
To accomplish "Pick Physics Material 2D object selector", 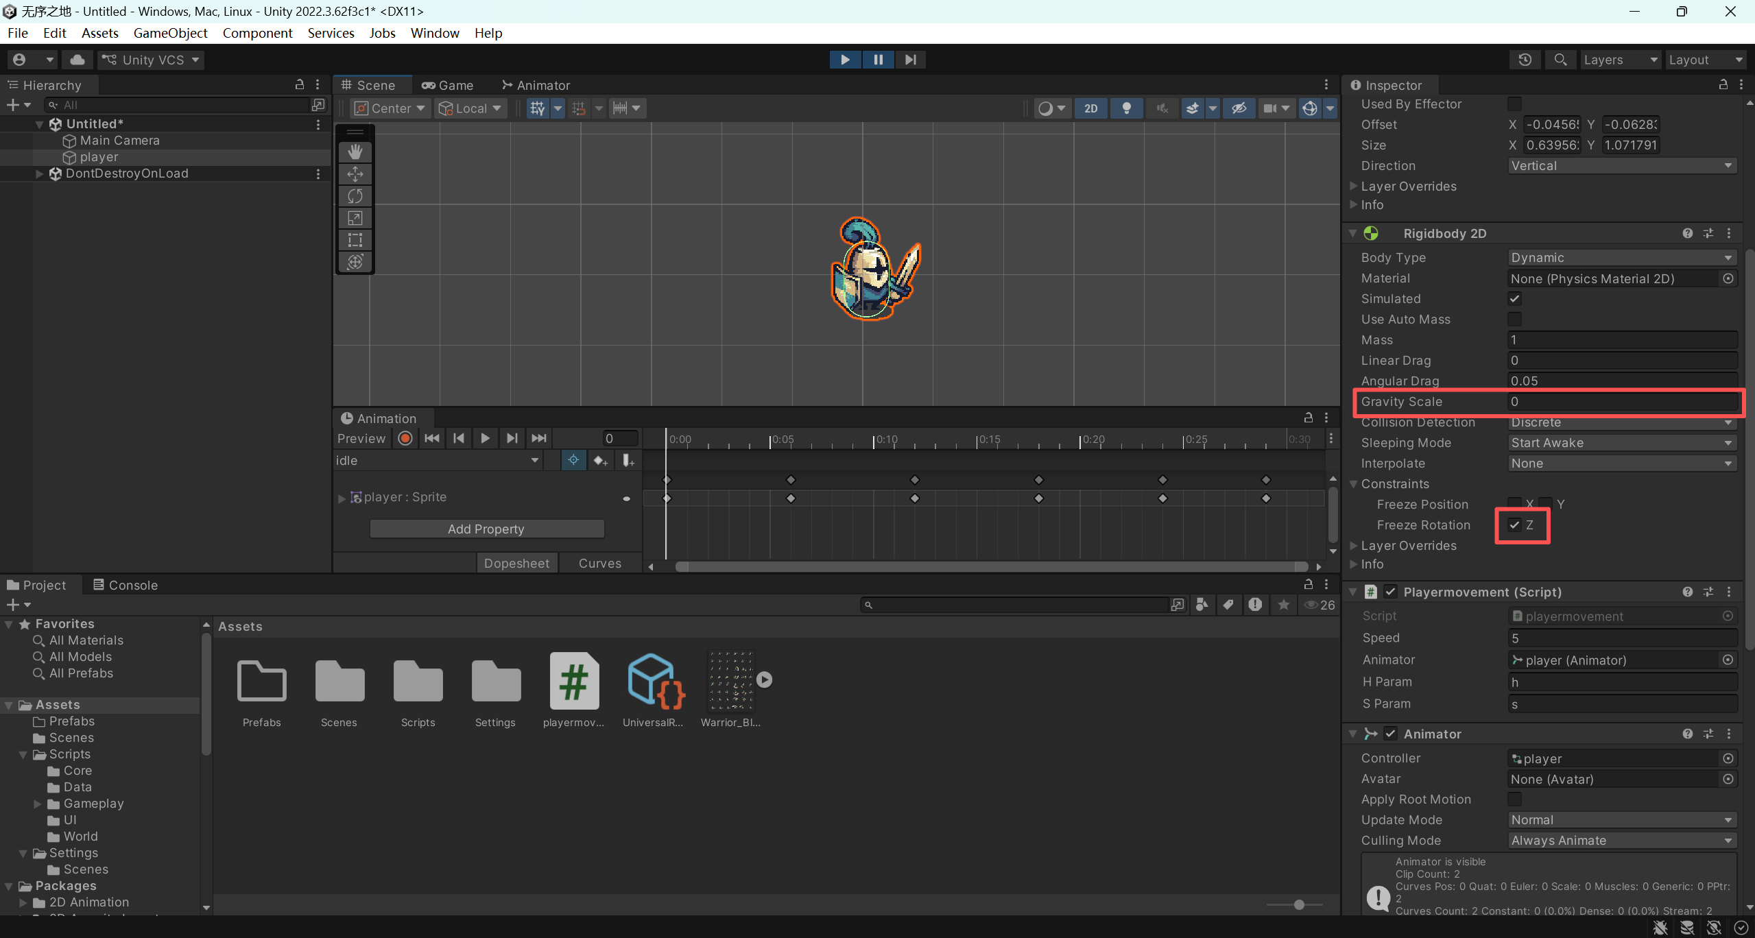I will pyautogui.click(x=1728, y=278).
